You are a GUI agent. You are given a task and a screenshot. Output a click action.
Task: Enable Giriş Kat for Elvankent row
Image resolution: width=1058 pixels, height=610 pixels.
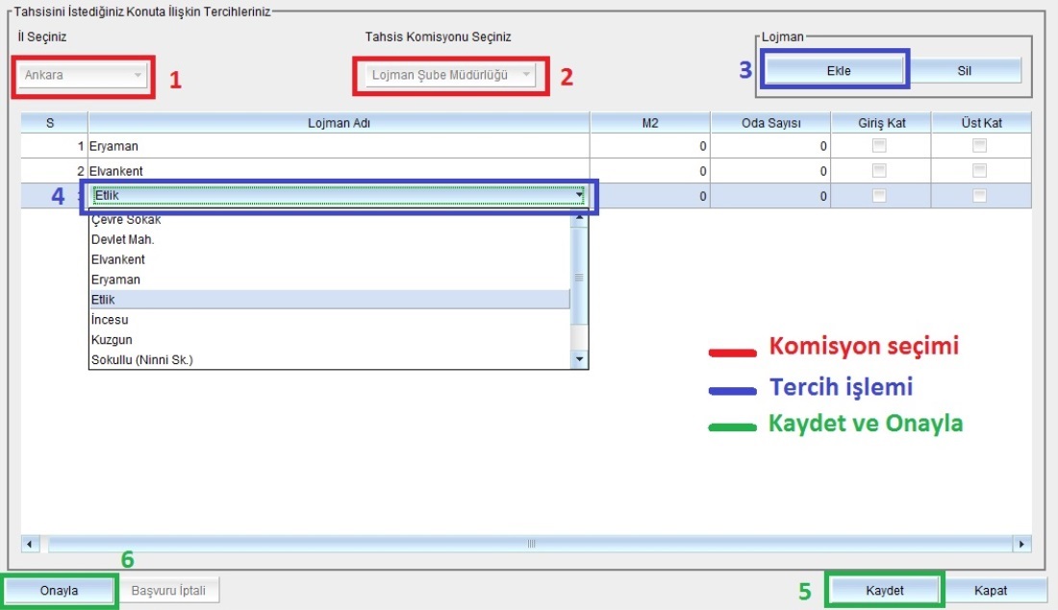tap(879, 171)
